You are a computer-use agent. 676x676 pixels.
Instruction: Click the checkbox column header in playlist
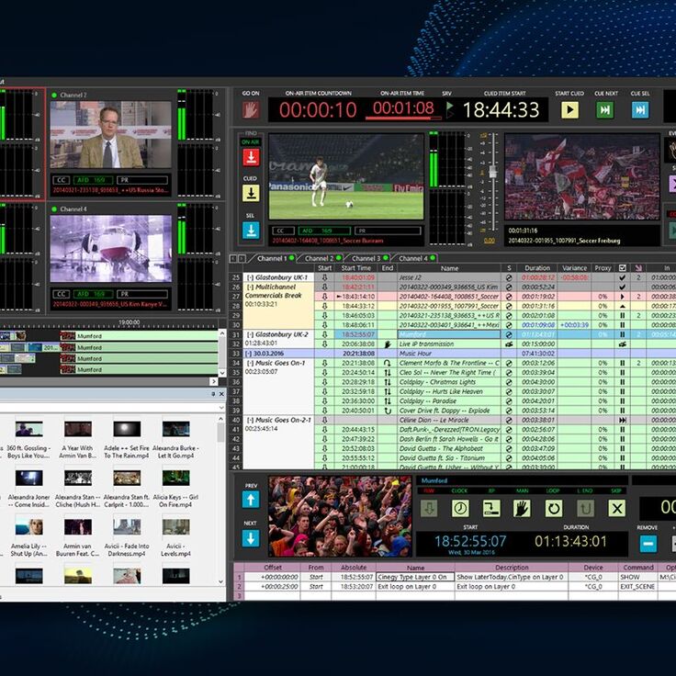622,267
